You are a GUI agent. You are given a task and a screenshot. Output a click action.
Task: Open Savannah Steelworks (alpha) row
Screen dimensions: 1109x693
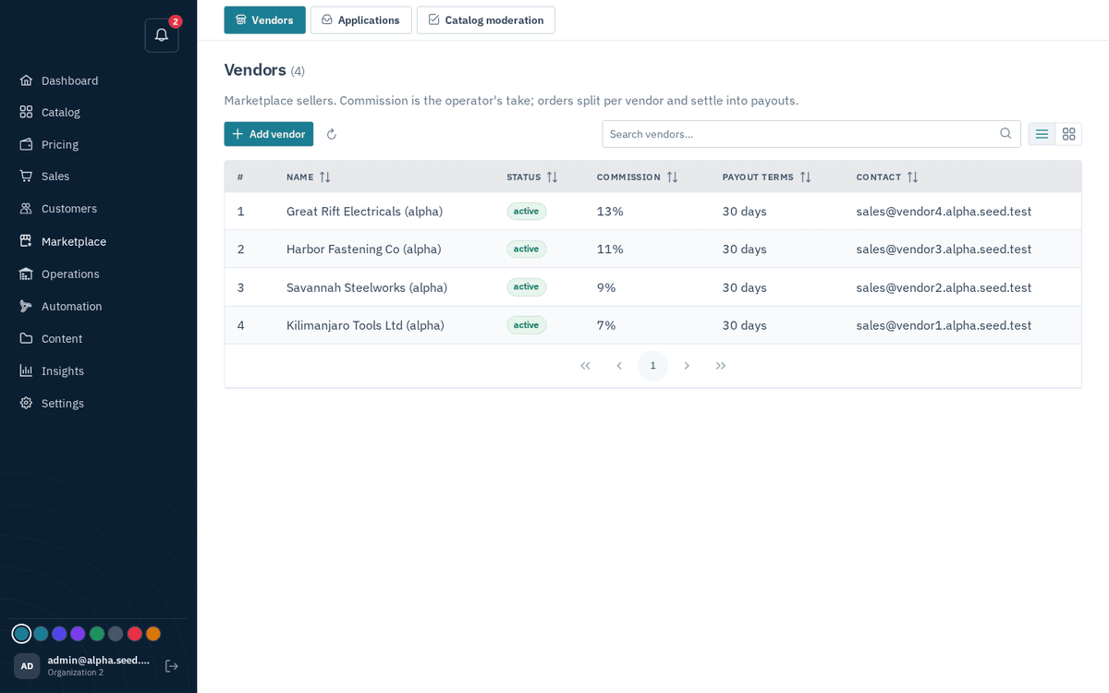click(652, 287)
